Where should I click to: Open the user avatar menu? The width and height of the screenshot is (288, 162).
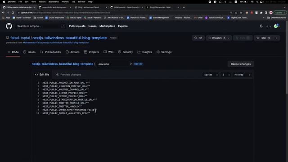click(x=276, y=26)
